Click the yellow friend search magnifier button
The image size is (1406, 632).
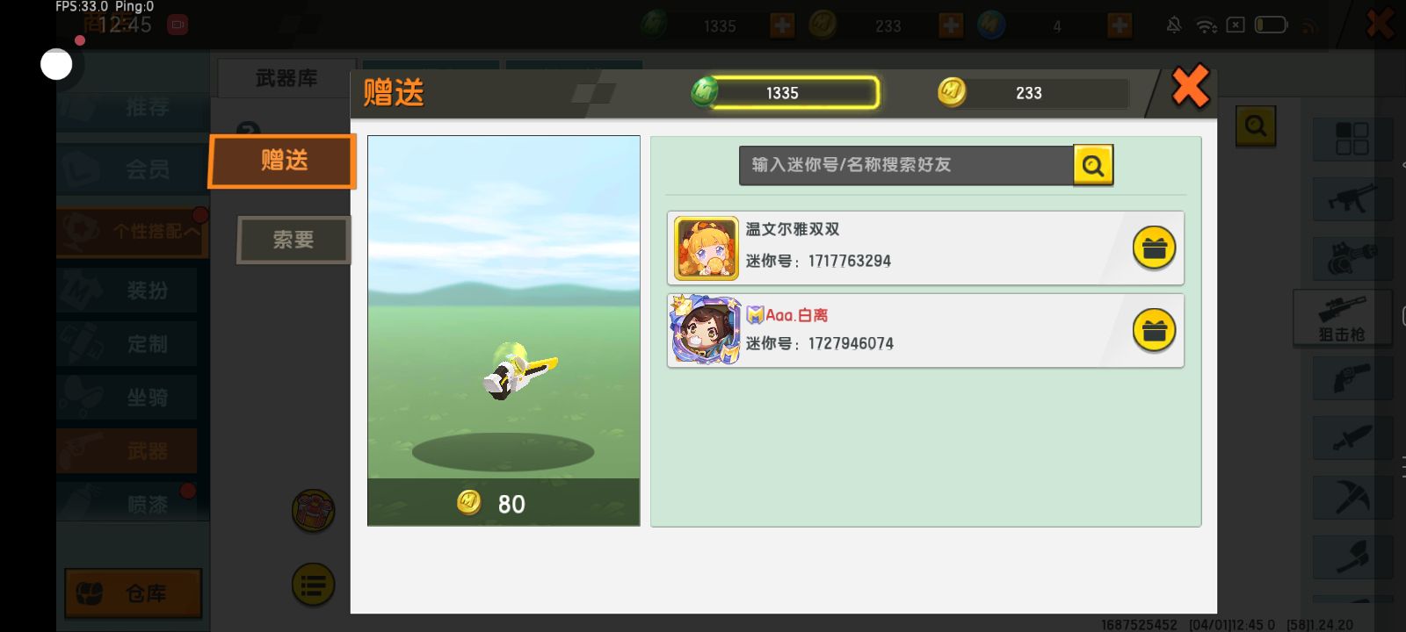coord(1093,165)
